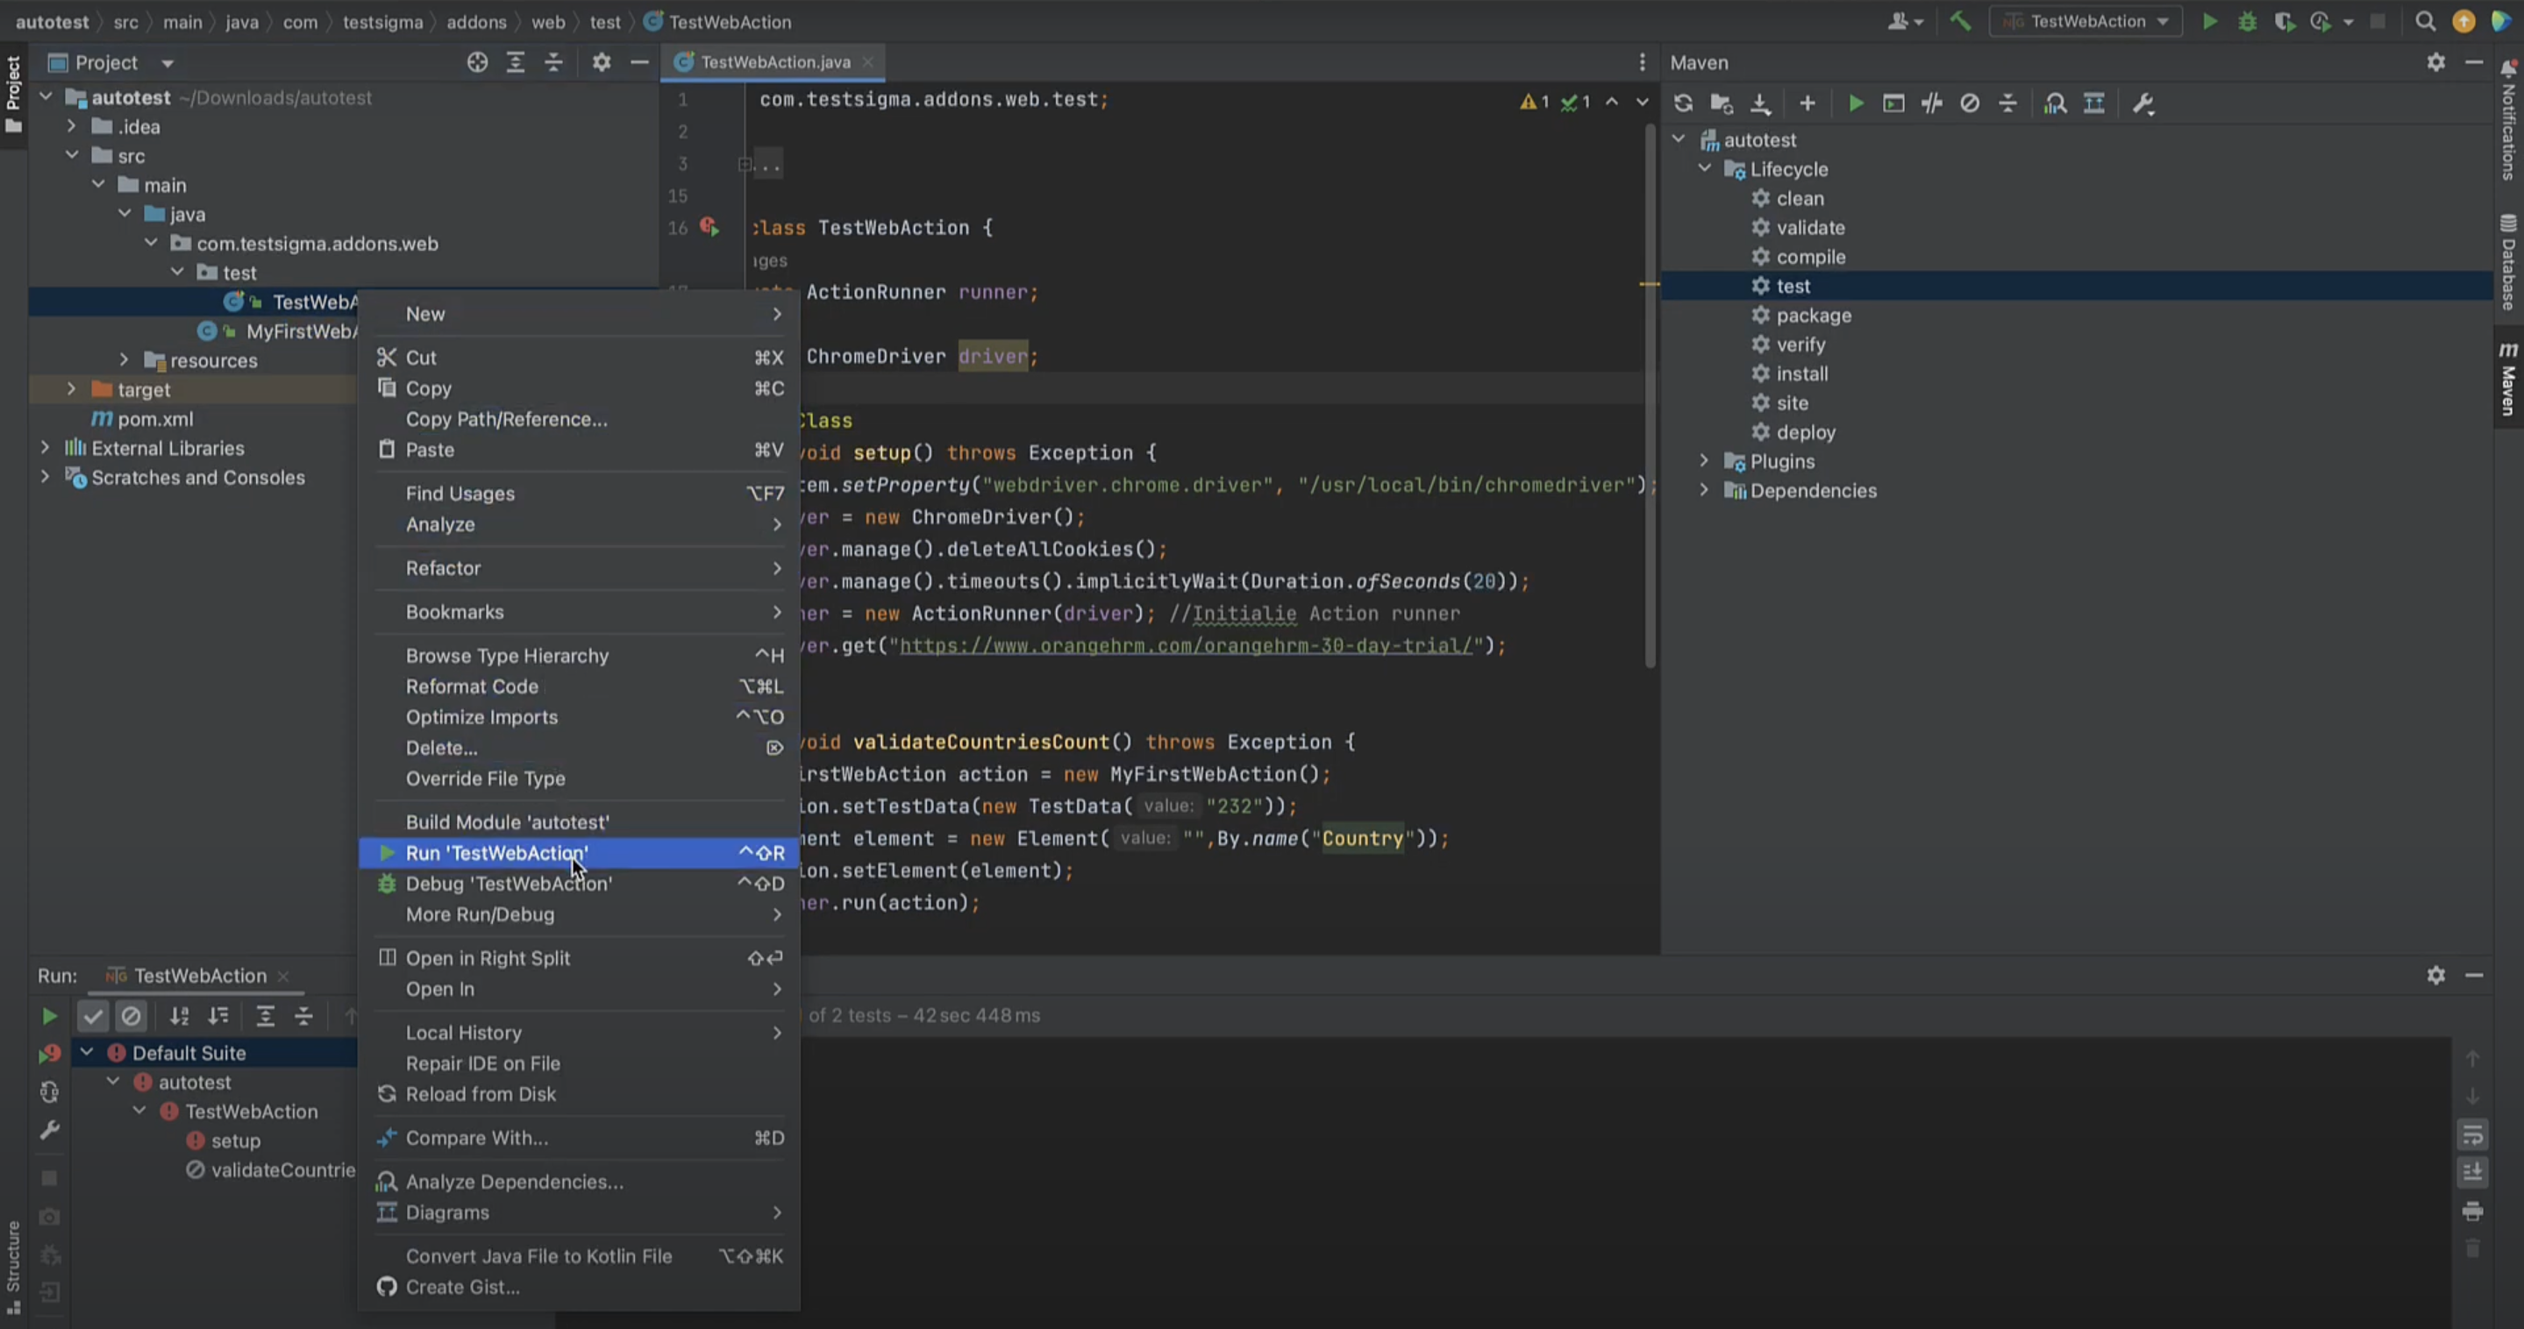Rerun tests in Run panel
Screen dimensions: 2524x1329
pos(48,1017)
